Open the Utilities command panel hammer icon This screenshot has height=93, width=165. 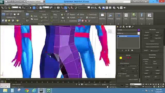[133, 27]
